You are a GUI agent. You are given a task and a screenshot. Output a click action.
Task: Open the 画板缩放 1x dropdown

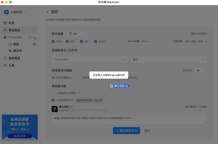click(201, 70)
